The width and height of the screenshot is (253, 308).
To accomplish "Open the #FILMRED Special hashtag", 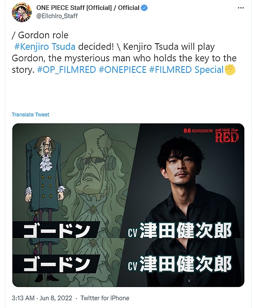I will coord(186,70).
